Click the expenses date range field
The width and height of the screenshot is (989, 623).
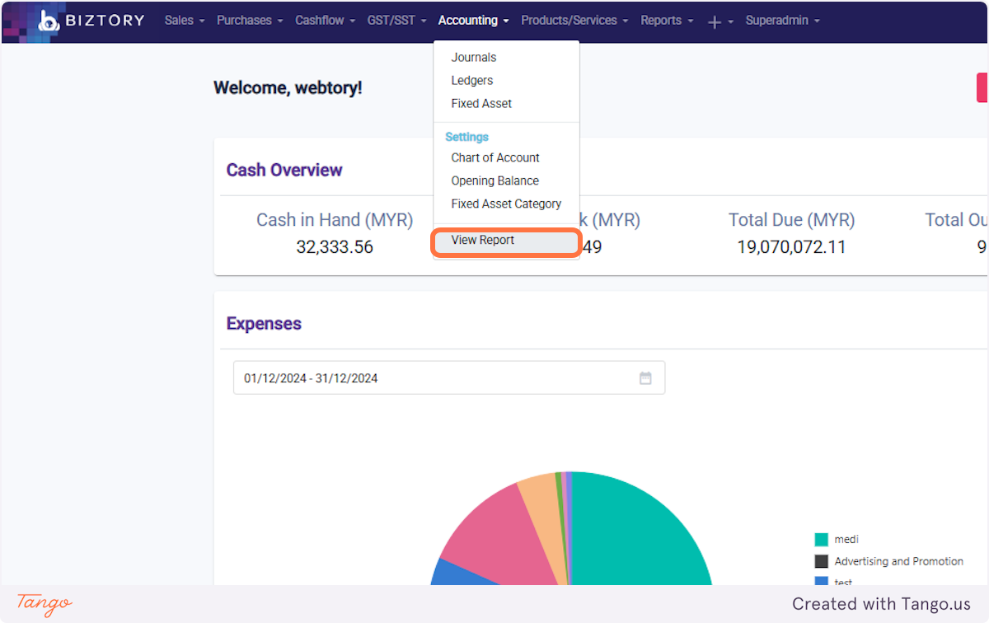pos(449,378)
